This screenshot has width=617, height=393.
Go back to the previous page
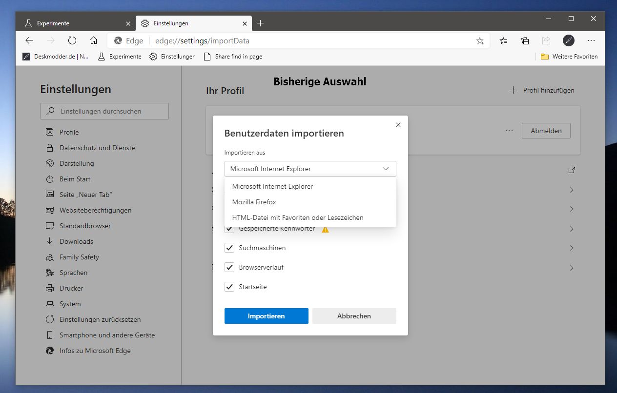(x=29, y=40)
